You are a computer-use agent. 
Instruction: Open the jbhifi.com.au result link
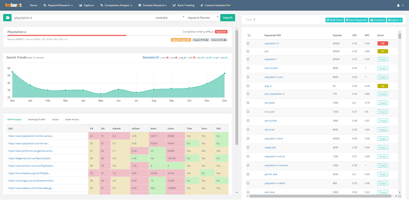[31, 151]
